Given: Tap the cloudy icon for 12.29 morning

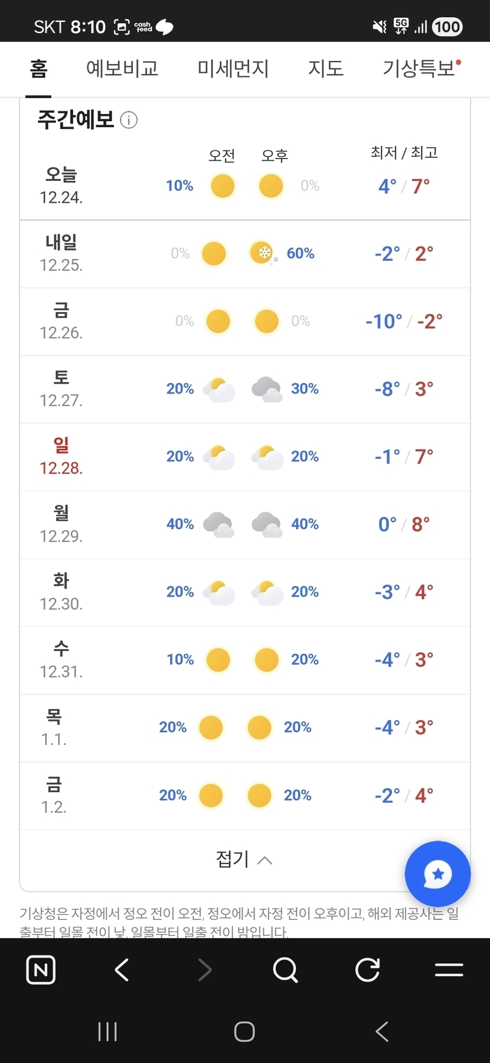Looking at the screenshot, I should (218, 524).
